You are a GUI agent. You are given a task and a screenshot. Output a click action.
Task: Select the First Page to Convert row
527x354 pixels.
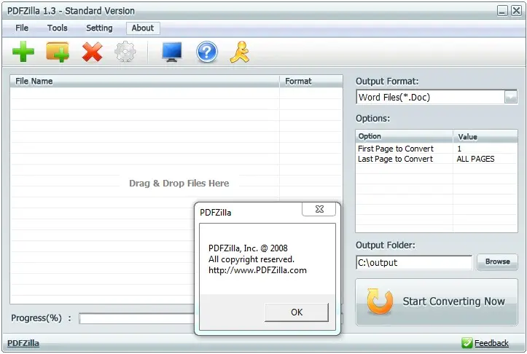click(x=437, y=149)
